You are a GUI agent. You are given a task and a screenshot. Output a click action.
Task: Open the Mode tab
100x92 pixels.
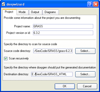[x=23, y=12]
